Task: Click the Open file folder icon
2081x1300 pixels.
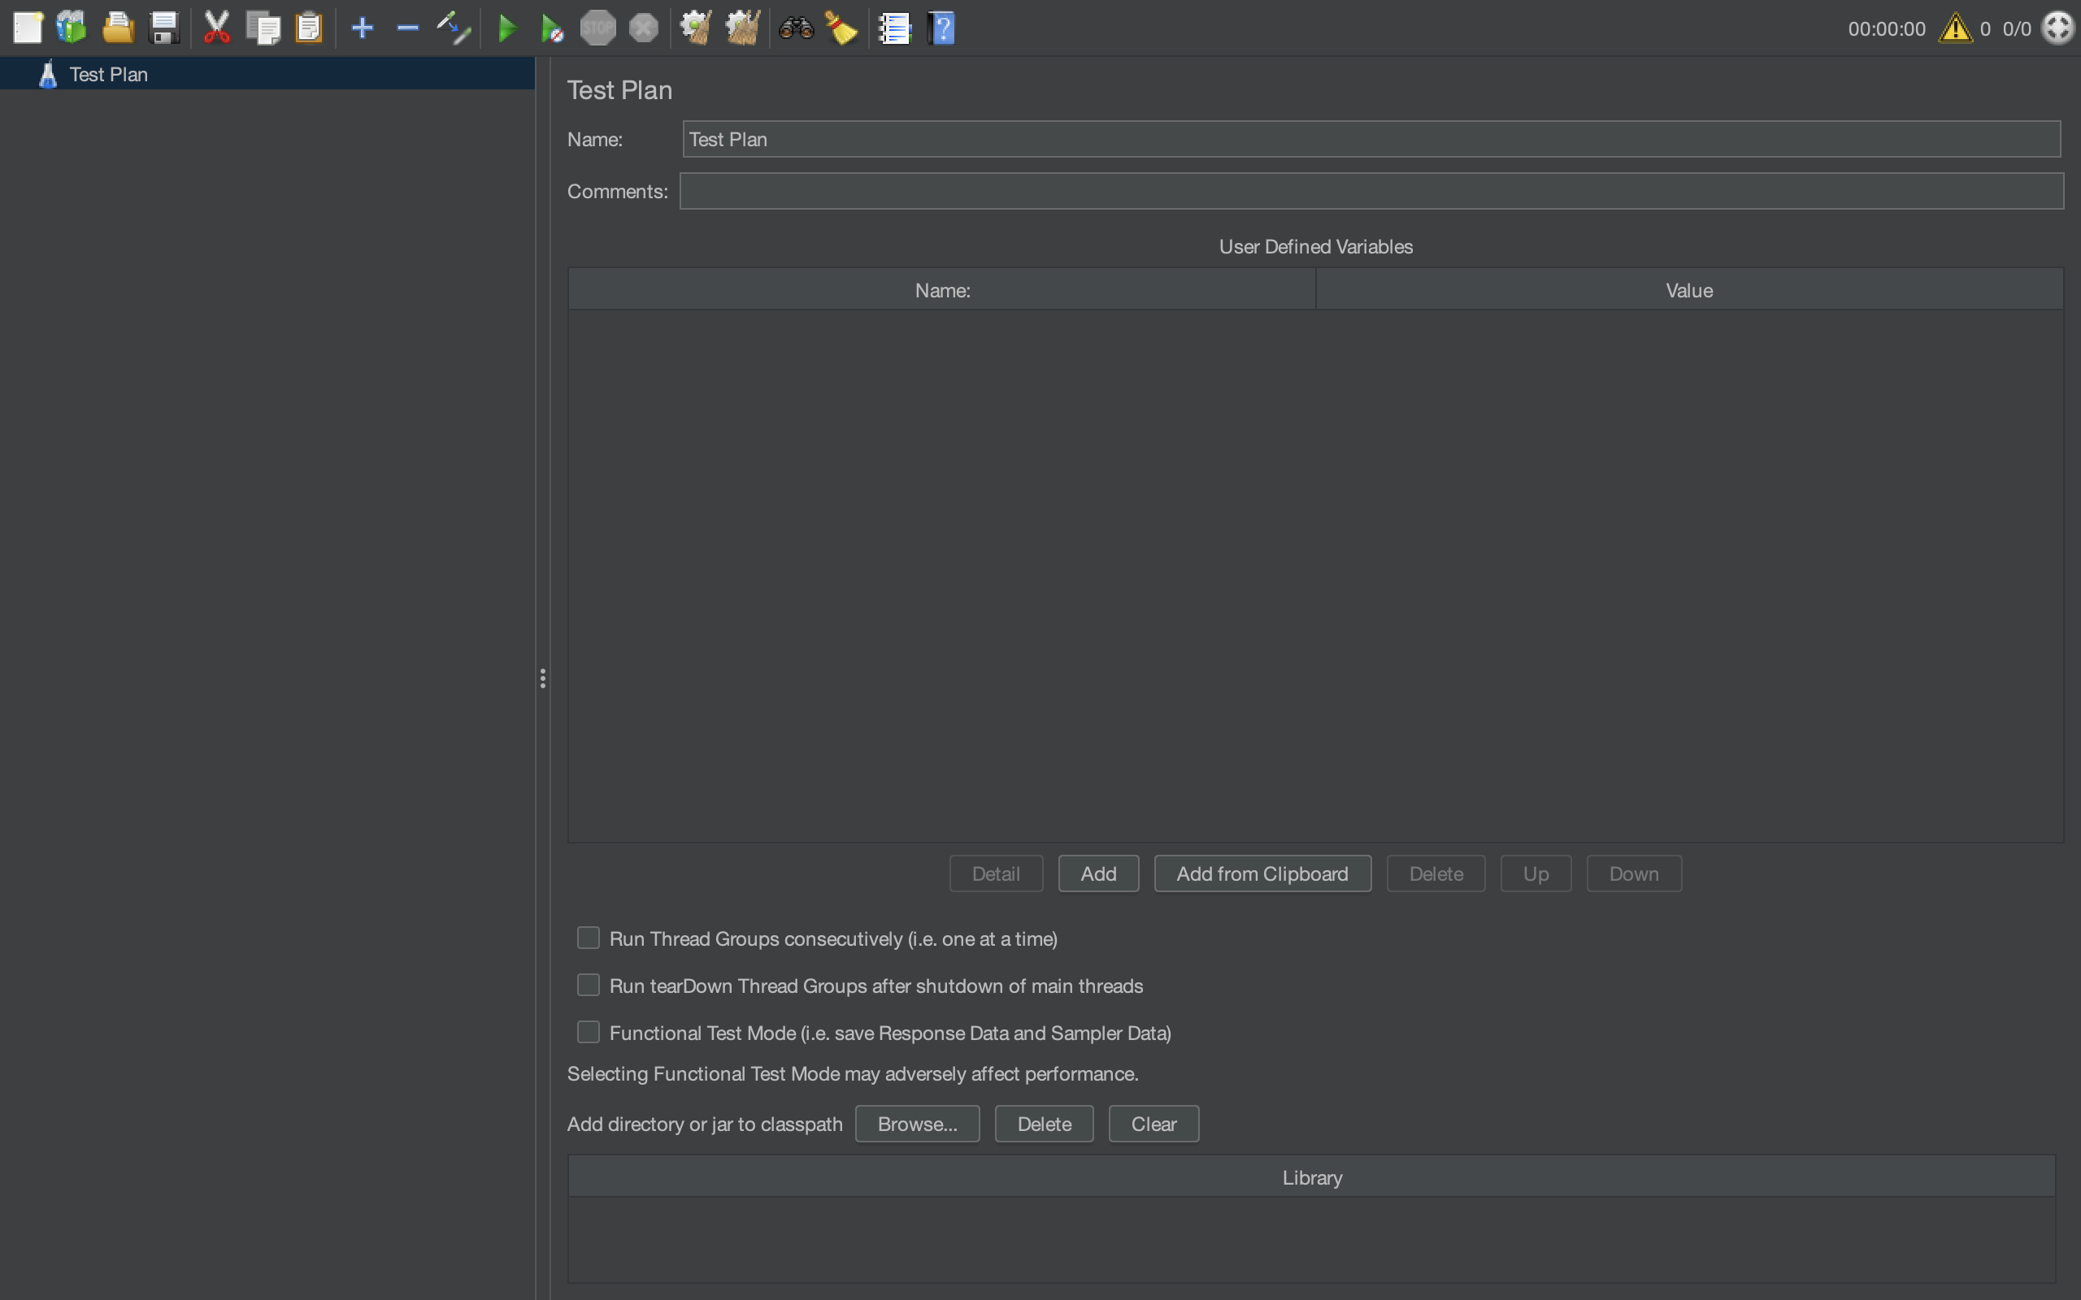Action: click(118, 28)
